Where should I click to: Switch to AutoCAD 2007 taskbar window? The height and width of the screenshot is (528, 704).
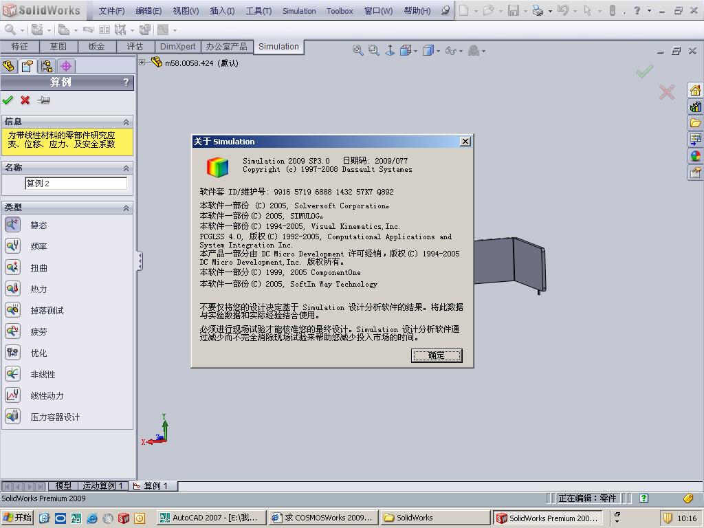click(212, 518)
